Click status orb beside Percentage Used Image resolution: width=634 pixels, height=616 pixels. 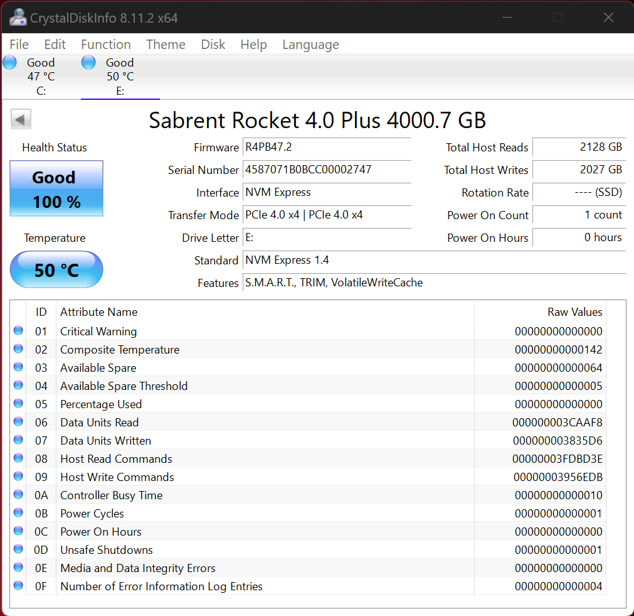(x=18, y=404)
